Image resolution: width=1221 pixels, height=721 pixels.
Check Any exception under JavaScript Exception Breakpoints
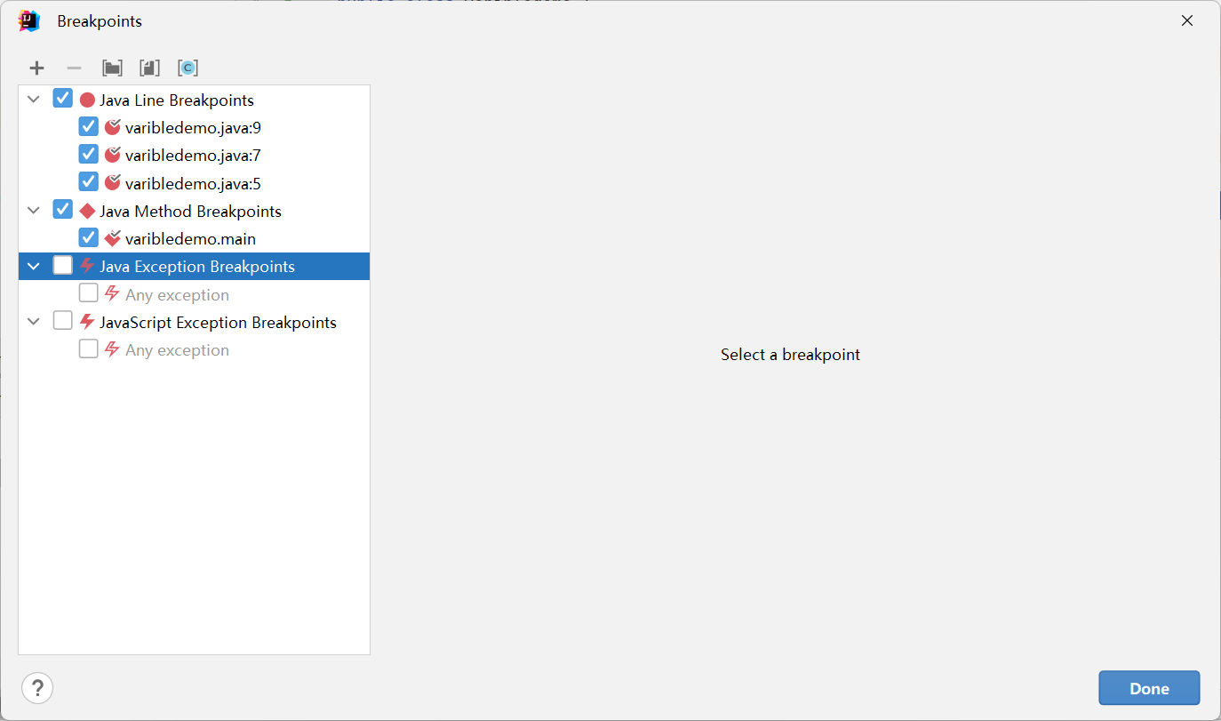pyautogui.click(x=88, y=348)
